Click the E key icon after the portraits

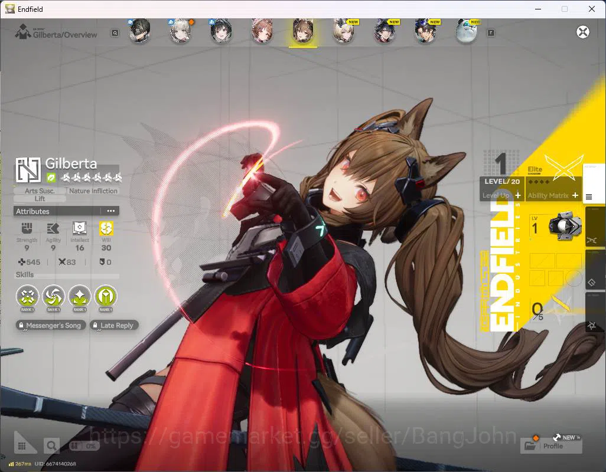(491, 33)
